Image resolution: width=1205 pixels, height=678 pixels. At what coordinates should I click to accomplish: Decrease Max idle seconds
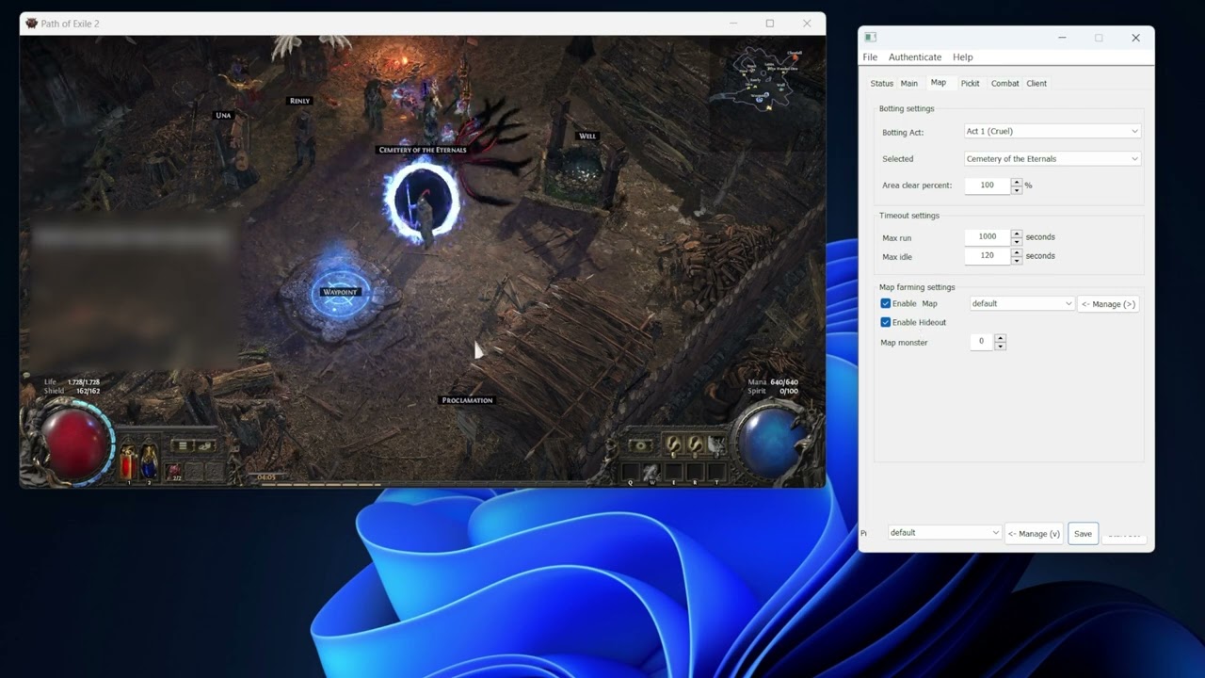pyautogui.click(x=1017, y=261)
